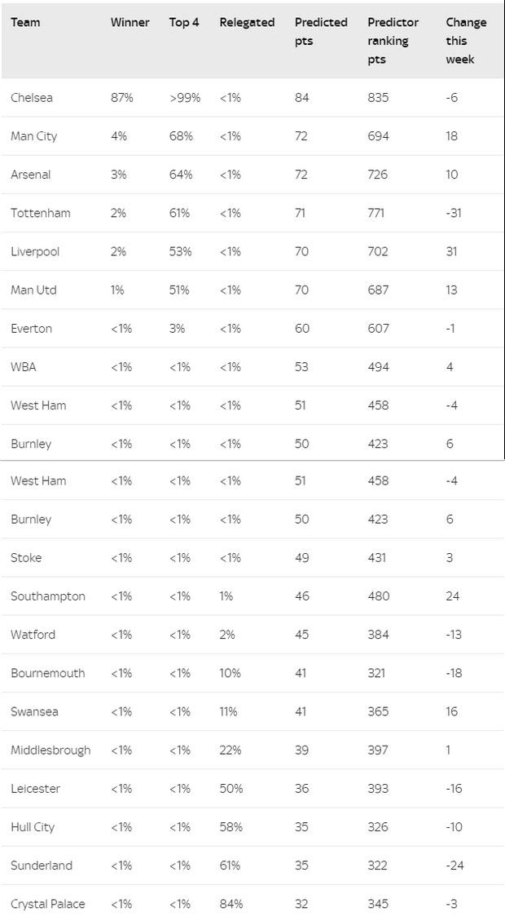Viewport: 505px width, 921px height.
Task: Click Sunderland's 61% relegation value
Action: click(230, 866)
